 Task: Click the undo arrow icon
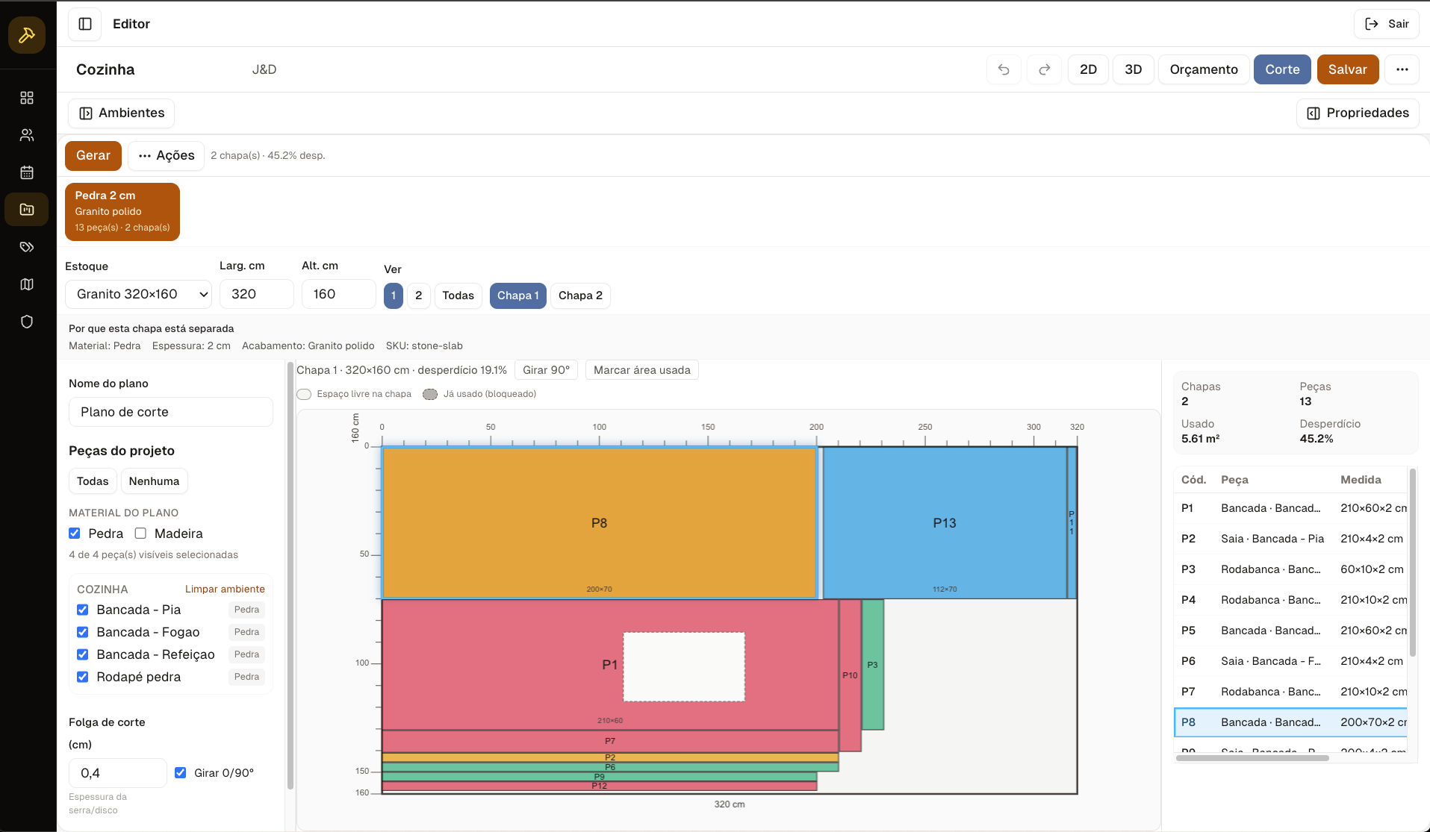(1004, 69)
